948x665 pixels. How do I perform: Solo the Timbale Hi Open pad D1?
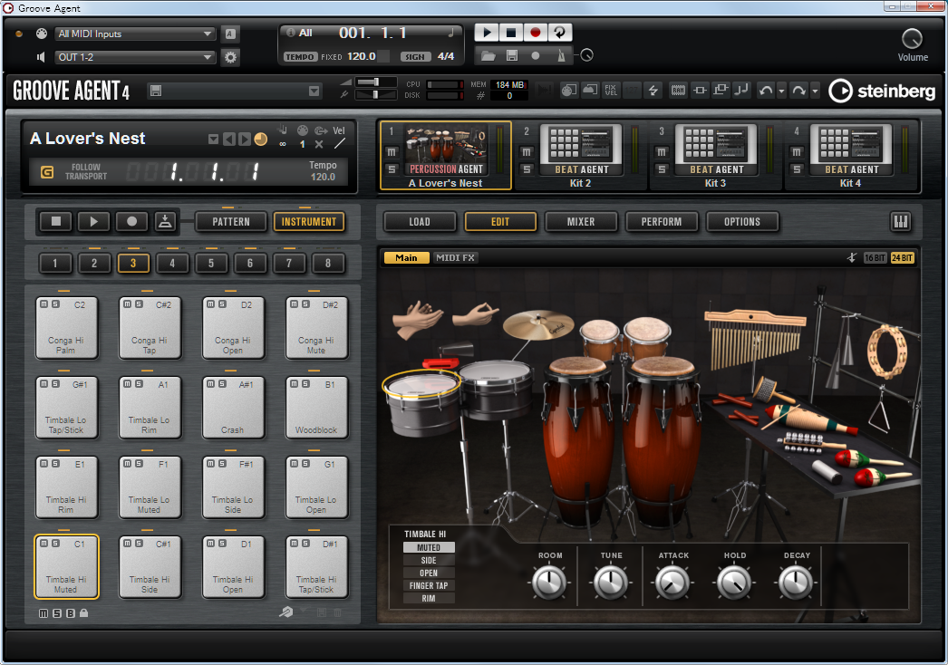[x=222, y=544]
